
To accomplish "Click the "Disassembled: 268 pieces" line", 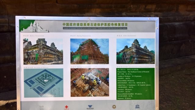I will 126,81.
